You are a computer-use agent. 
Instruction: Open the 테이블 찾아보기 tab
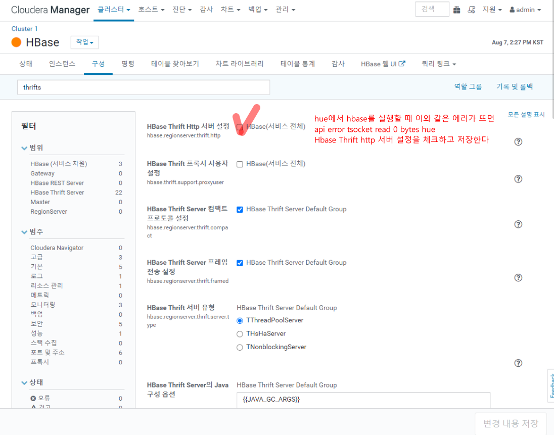(x=175, y=64)
